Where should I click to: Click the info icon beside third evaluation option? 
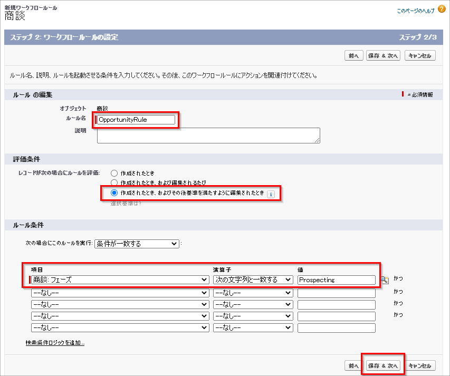(x=271, y=194)
